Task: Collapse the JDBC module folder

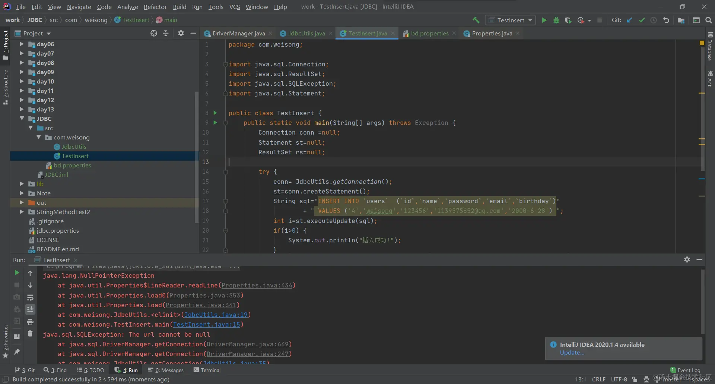Action: (22, 119)
